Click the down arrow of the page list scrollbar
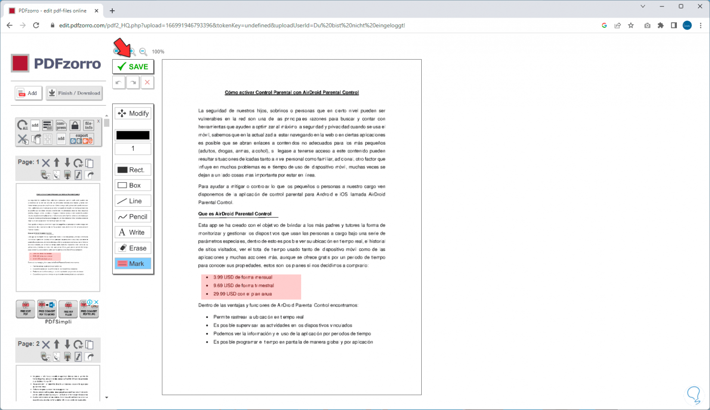Screen dimensions: 710x410 [107, 398]
